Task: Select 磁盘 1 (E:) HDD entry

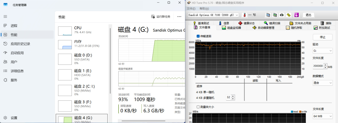Action: [x=82, y=75]
